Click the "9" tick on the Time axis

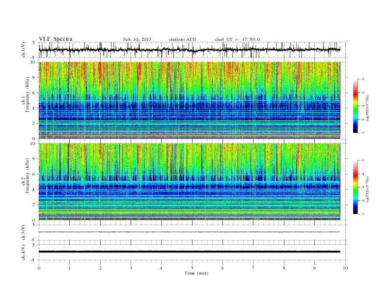click(314, 268)
